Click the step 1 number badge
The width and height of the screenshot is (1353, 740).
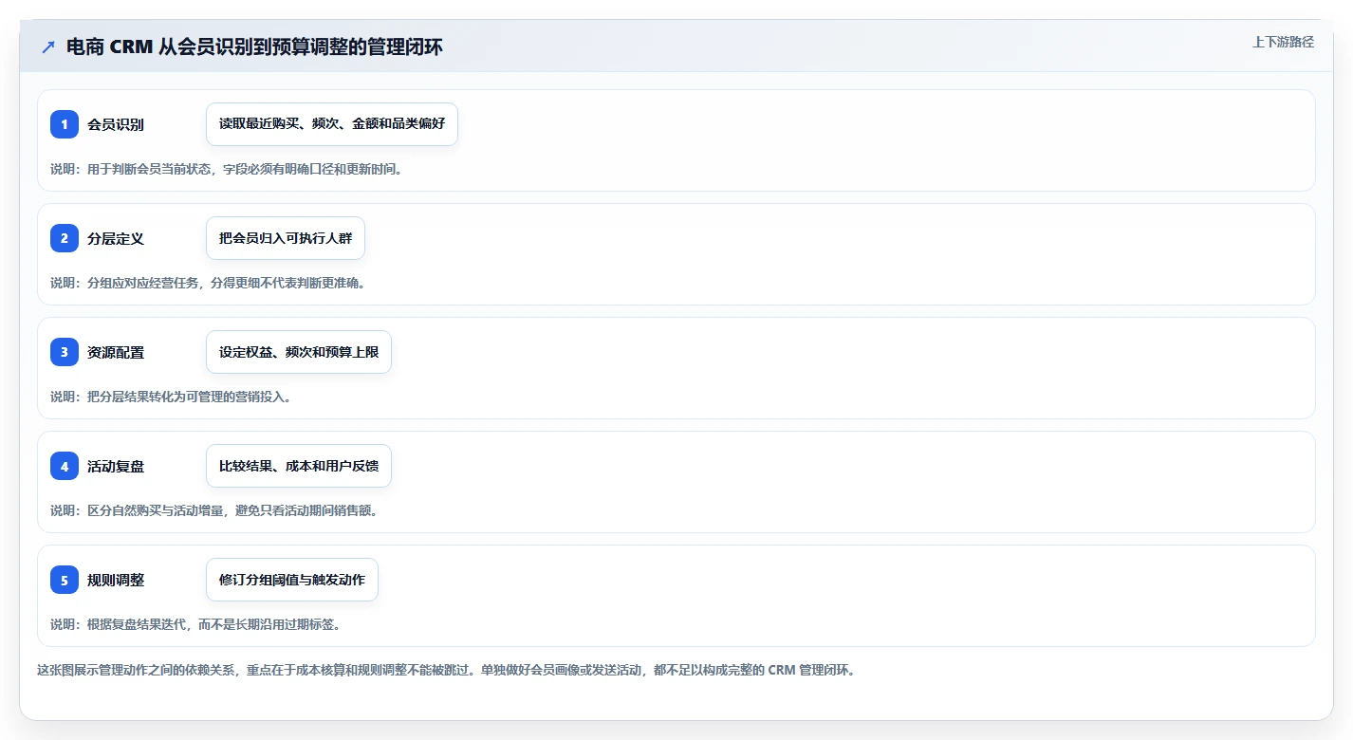point(65,124)
